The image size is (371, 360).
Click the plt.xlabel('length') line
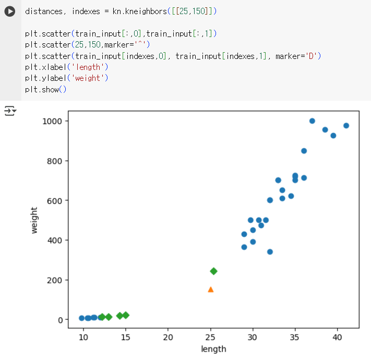(x=66, y=67)
